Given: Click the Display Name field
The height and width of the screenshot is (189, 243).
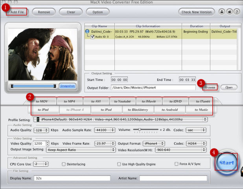Looking at the screenshot, I should (x=72, y=178).
